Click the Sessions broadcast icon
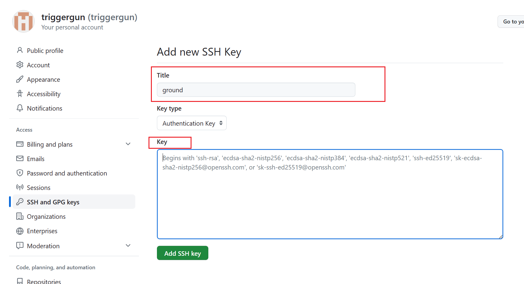The width and height of the screenshot is (524, 284). point(20,188)
